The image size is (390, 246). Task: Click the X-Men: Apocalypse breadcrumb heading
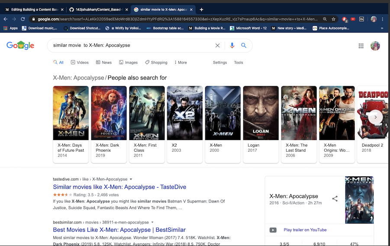(78, 78)
